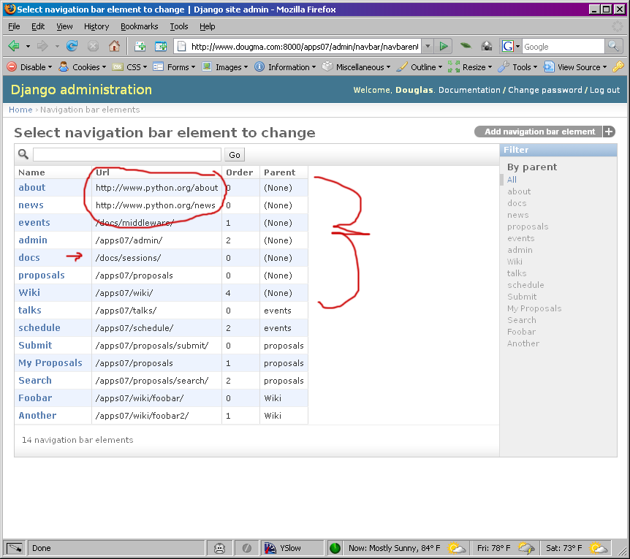The height and width of the screenshot is (559, 630).
Task: Open the address bar URL history dropdown
Action: (x=428, y=46)
